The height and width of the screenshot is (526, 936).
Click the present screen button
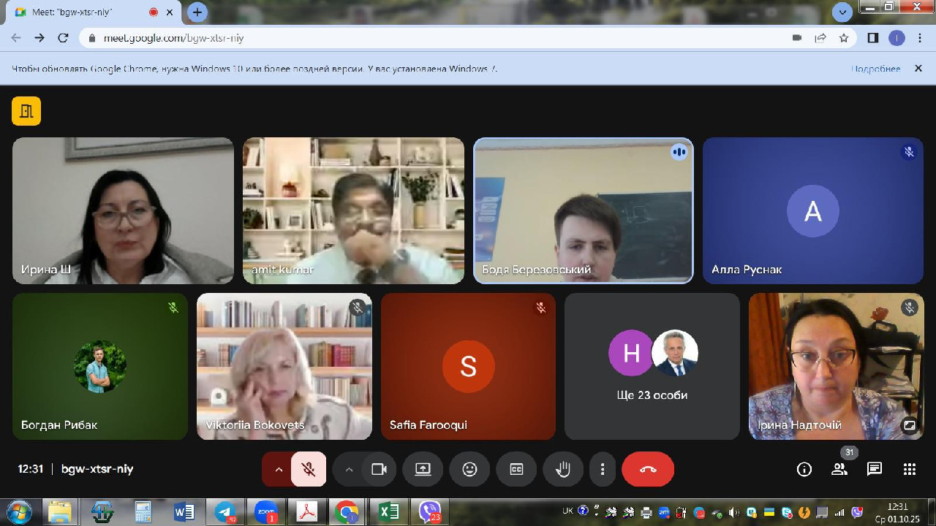pos(423,469)
